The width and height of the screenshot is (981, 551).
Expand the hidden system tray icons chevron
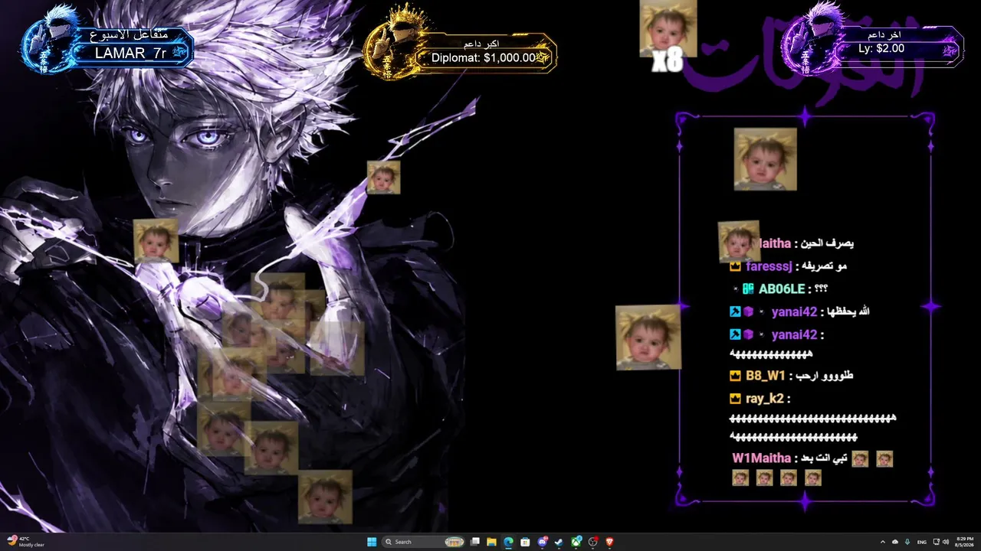pyautogui.click(x=882, y=542)
